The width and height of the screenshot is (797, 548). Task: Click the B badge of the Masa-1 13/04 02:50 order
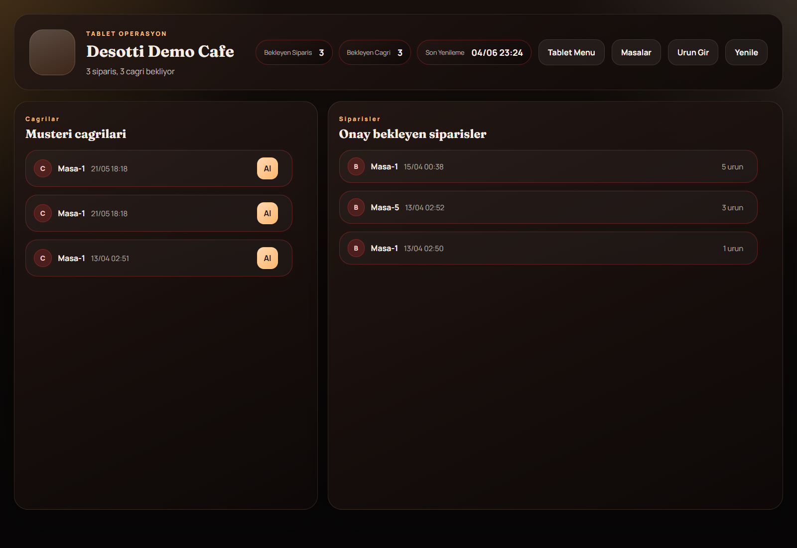point(356,248)
